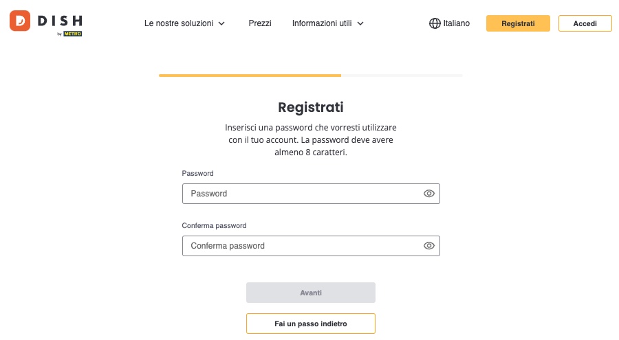The height and width of the screenshot is (340, 619).
Task: Focus the Conferma password input field
Action: coord(311,246)
